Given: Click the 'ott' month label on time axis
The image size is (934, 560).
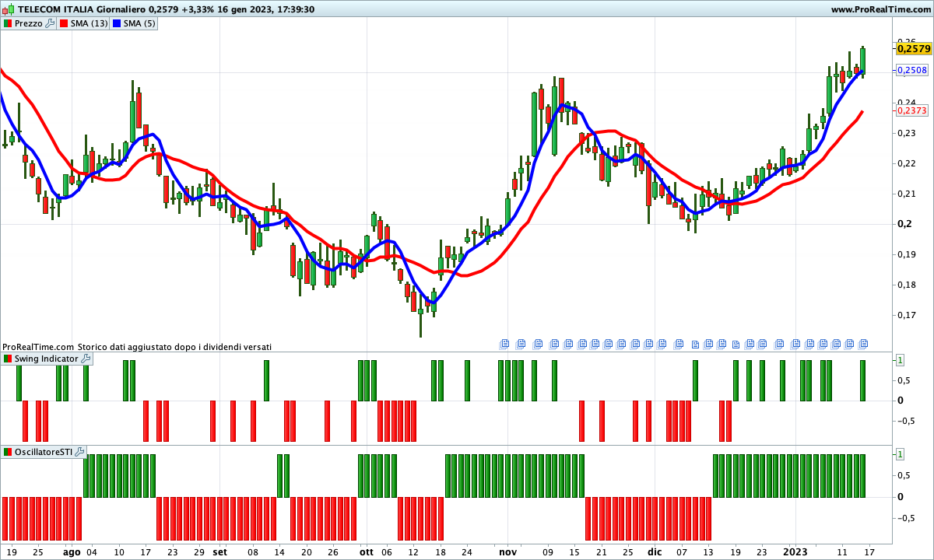Looking at the screenshot, I should coord(367,552).
